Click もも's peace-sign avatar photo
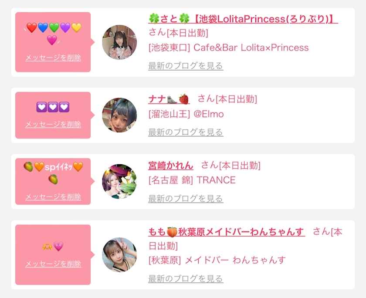This screenshot has height=298, width=366. pos(119,254)
